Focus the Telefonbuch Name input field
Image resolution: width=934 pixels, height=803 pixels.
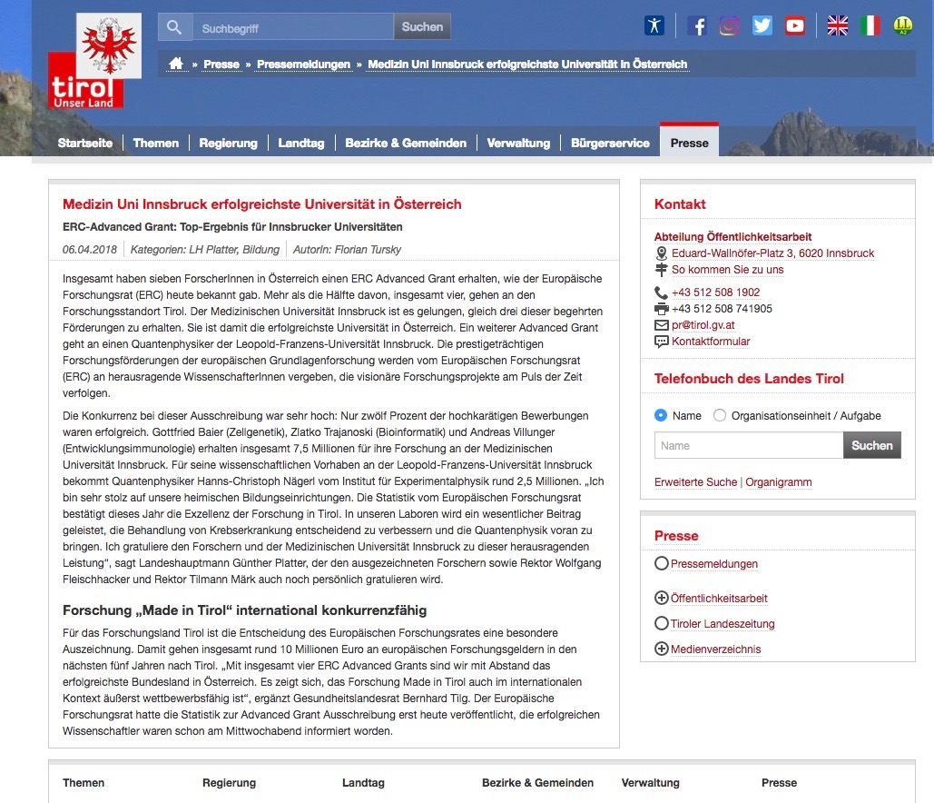[749, 445]
